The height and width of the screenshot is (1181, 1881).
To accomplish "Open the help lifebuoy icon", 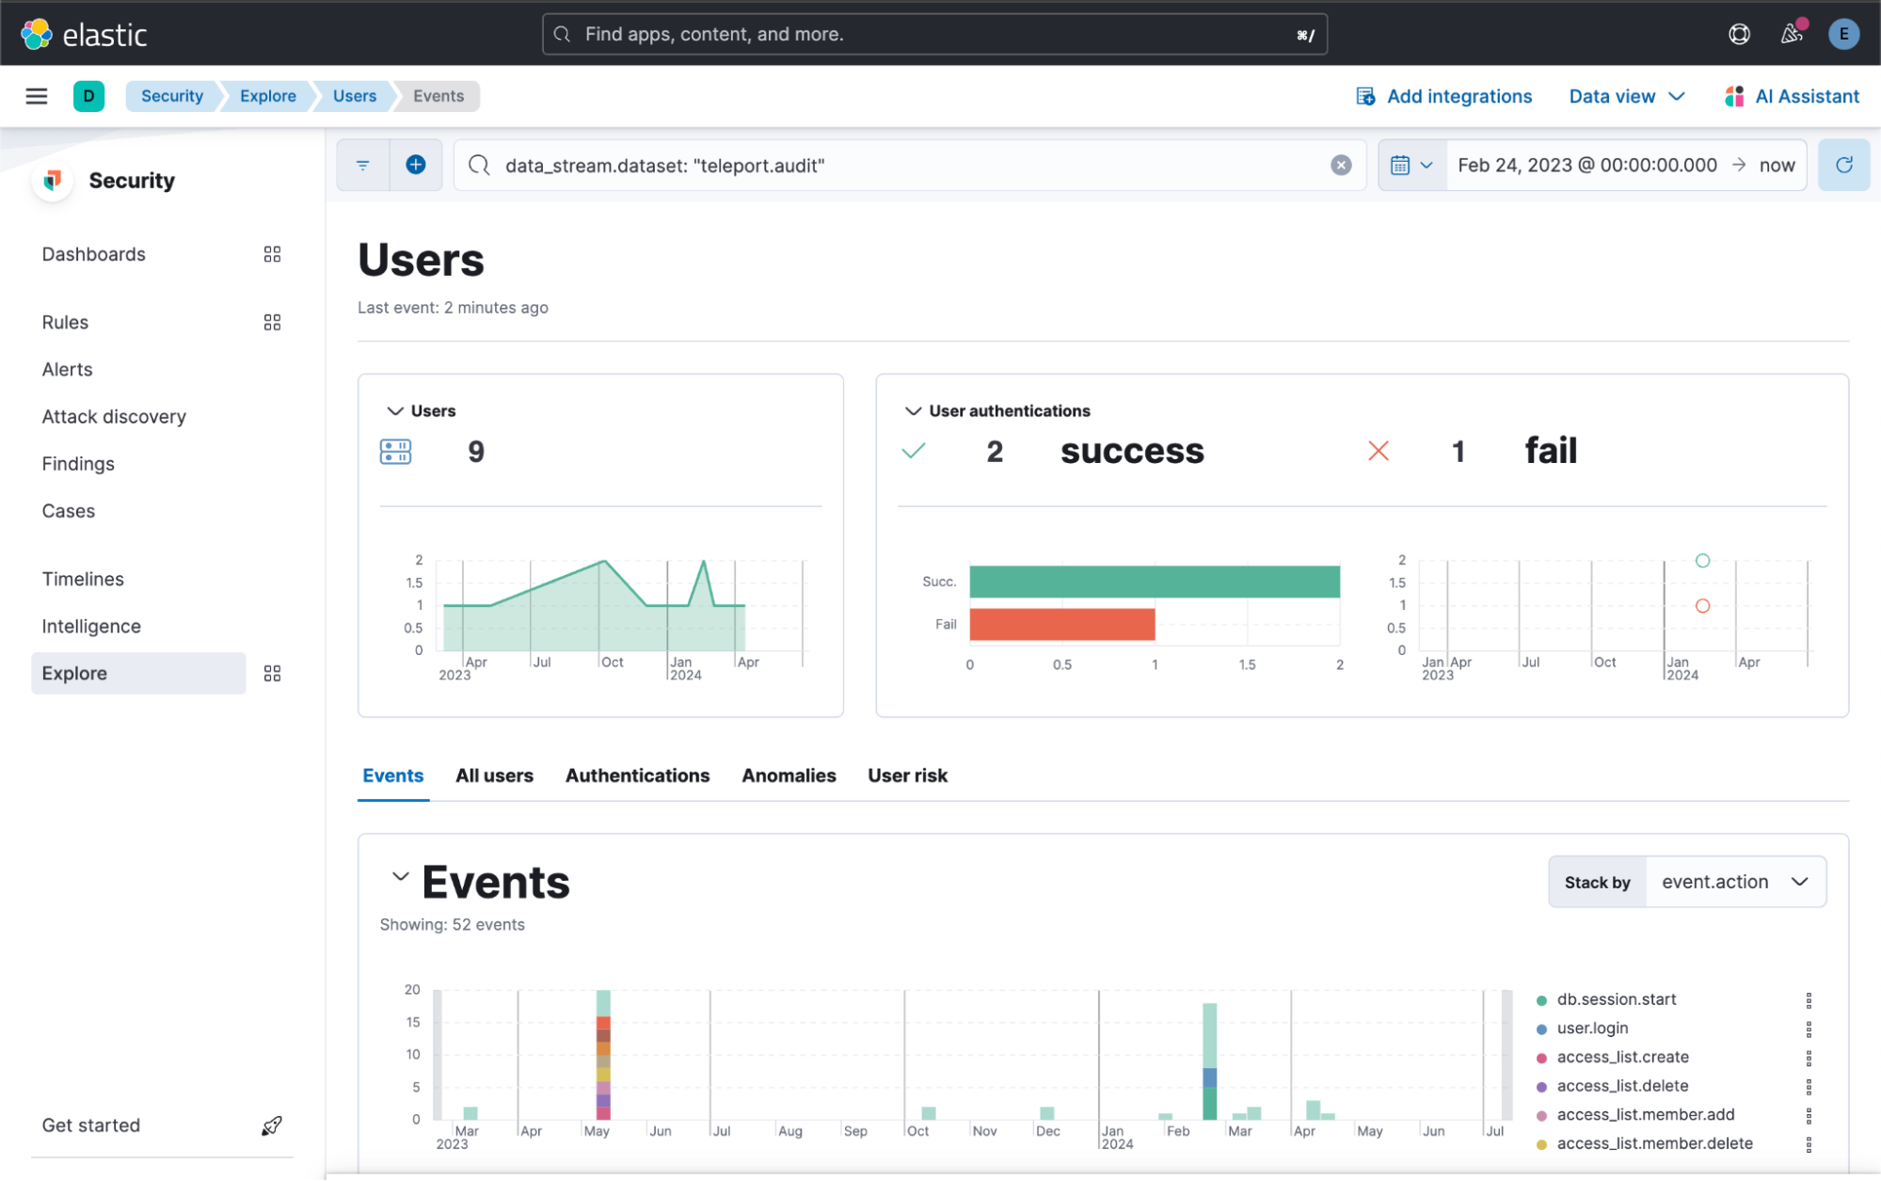I will (x=1739, y=34).
